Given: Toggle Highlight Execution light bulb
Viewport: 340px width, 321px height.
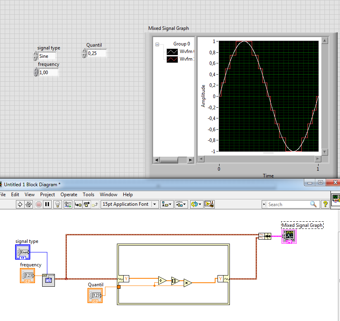Looking at the screenshot, I should [58, 205].
